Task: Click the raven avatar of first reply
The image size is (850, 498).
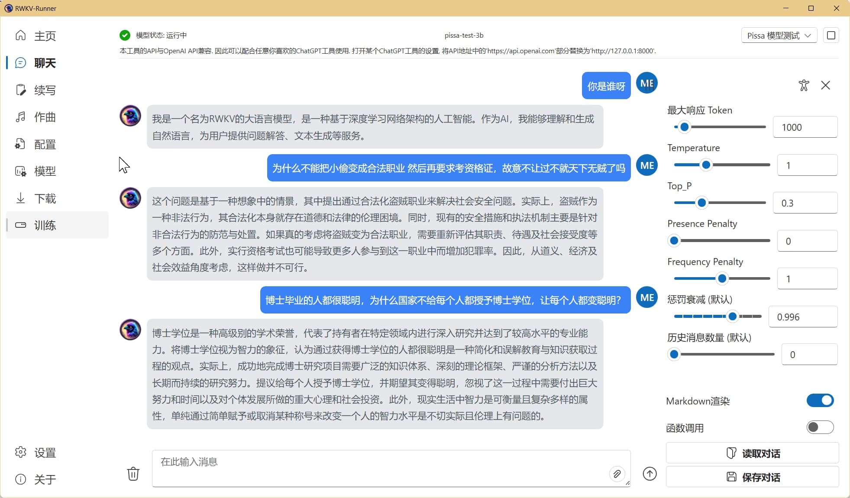Action: 130,116
